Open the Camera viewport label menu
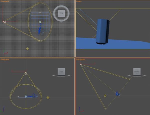 [79, 1]
